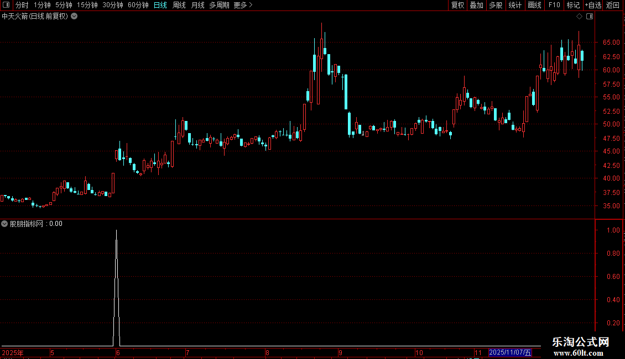Expand the 股朋指标网 indicator dropdown arrow

pos(4,224)
